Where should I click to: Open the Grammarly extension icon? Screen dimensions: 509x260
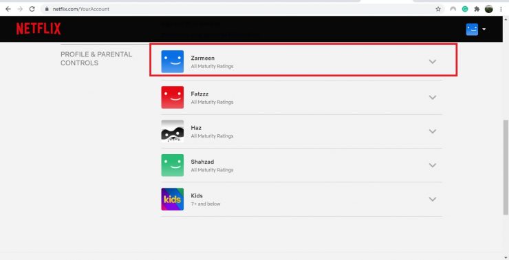[465, 9]
